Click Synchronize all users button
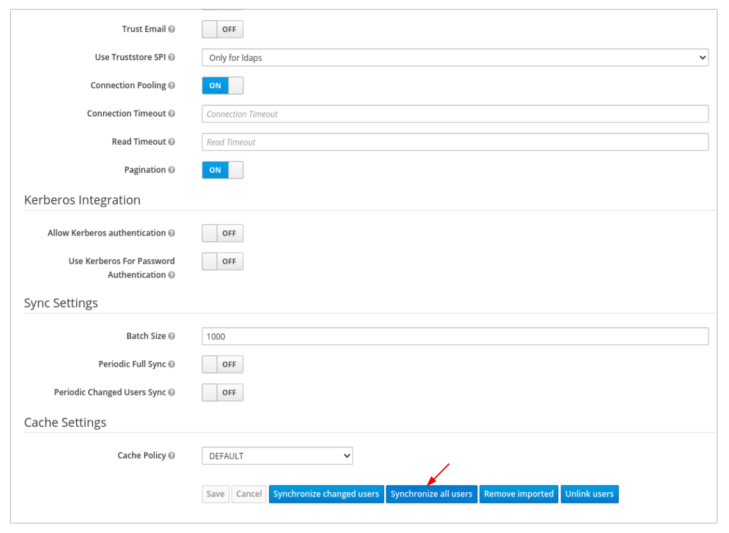Screen dimensions: 729x533 [x=431, y=494]
